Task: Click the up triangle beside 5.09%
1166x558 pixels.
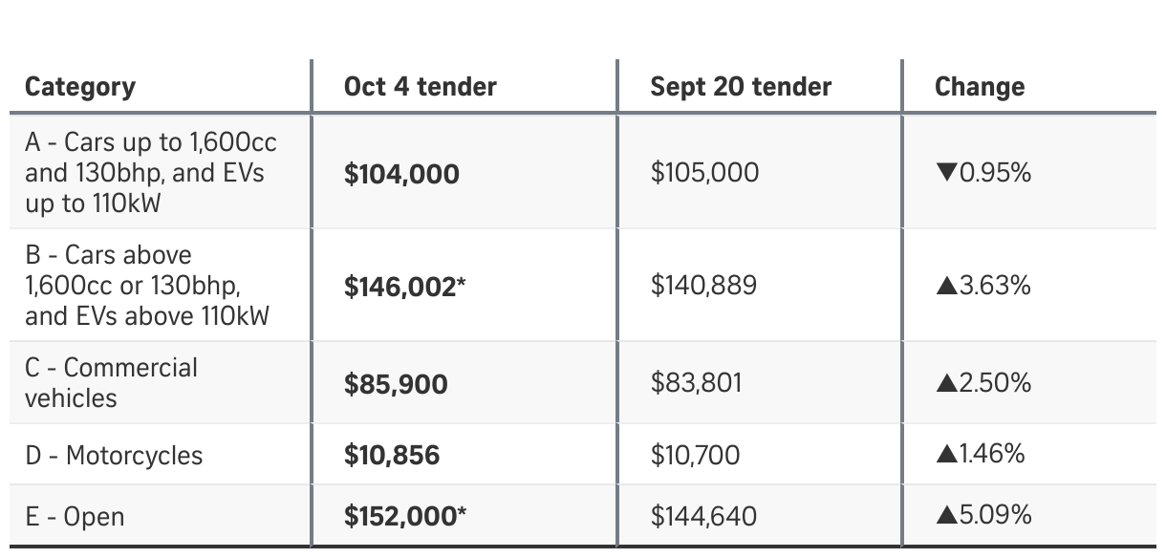Action: (946, 515)
